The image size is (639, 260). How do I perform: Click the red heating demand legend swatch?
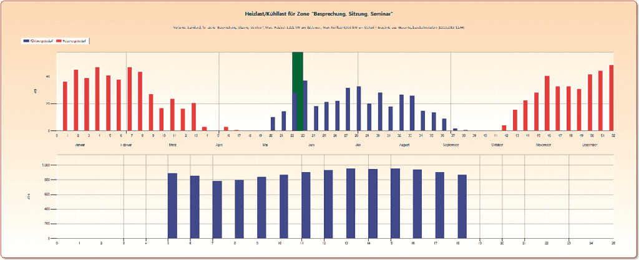[59, 41]
